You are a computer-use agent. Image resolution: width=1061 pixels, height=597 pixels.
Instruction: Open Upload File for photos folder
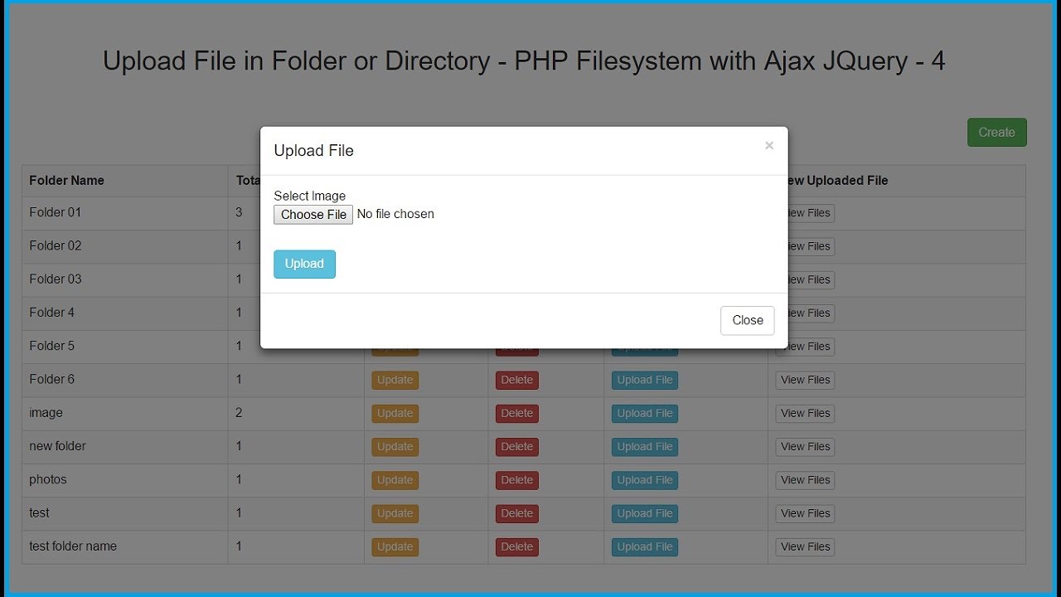[x=645, y=480]
